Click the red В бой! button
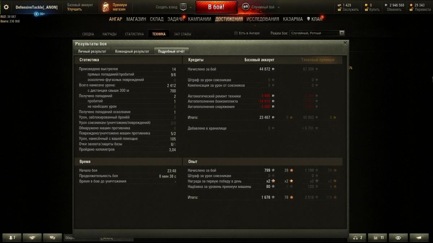The image size is (433, 243). pyautogui.click(x=216, y=7)
